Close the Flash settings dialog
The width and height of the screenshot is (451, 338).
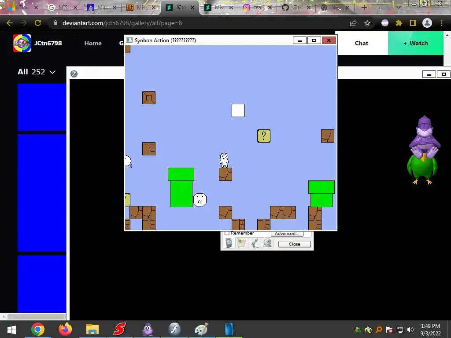[295, 244]
